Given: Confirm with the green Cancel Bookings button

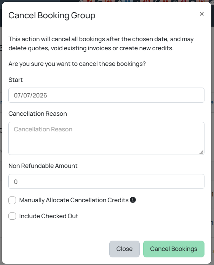Looking at the screenshot, I should (x=174, y=249).
